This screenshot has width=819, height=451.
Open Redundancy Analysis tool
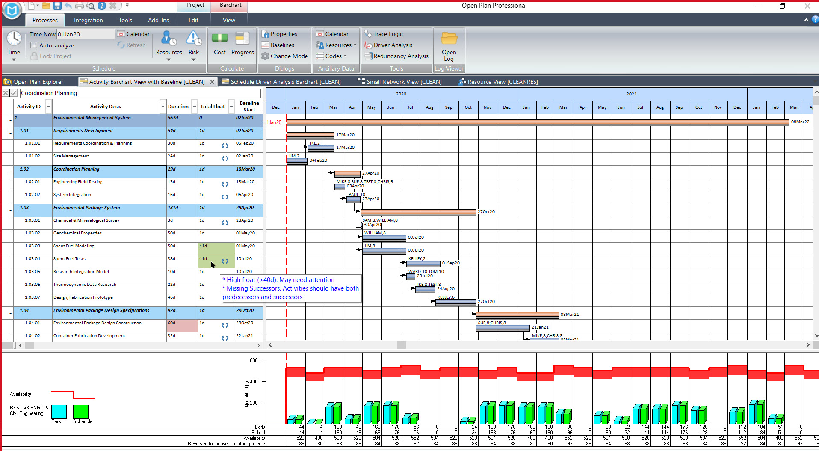pos(400,56)
